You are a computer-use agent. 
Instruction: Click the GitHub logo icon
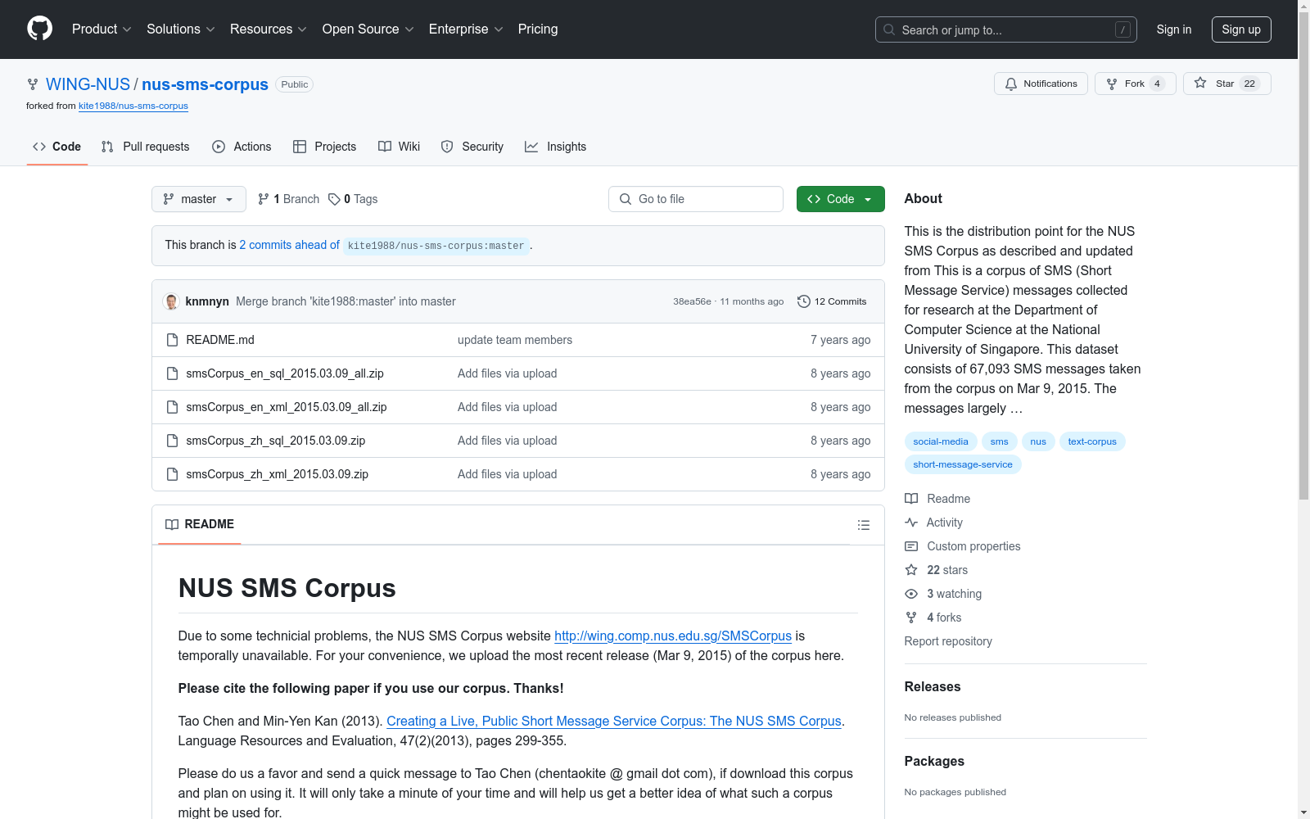tap(39, 29)
